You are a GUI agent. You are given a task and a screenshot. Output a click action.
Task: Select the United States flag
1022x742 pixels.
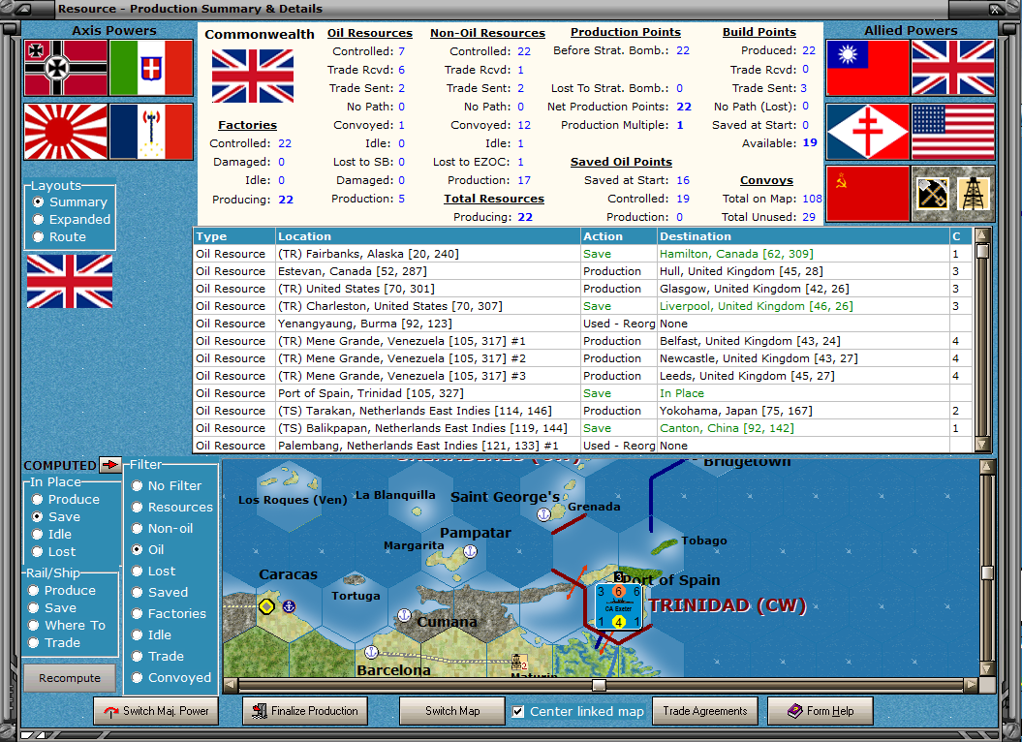(953, 132)
